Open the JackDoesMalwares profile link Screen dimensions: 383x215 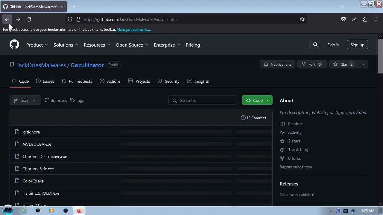click(41, 65)
